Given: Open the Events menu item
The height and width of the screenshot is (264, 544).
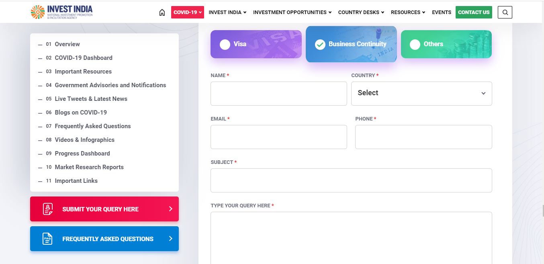Looking at the screenshot, I should 442,12.
